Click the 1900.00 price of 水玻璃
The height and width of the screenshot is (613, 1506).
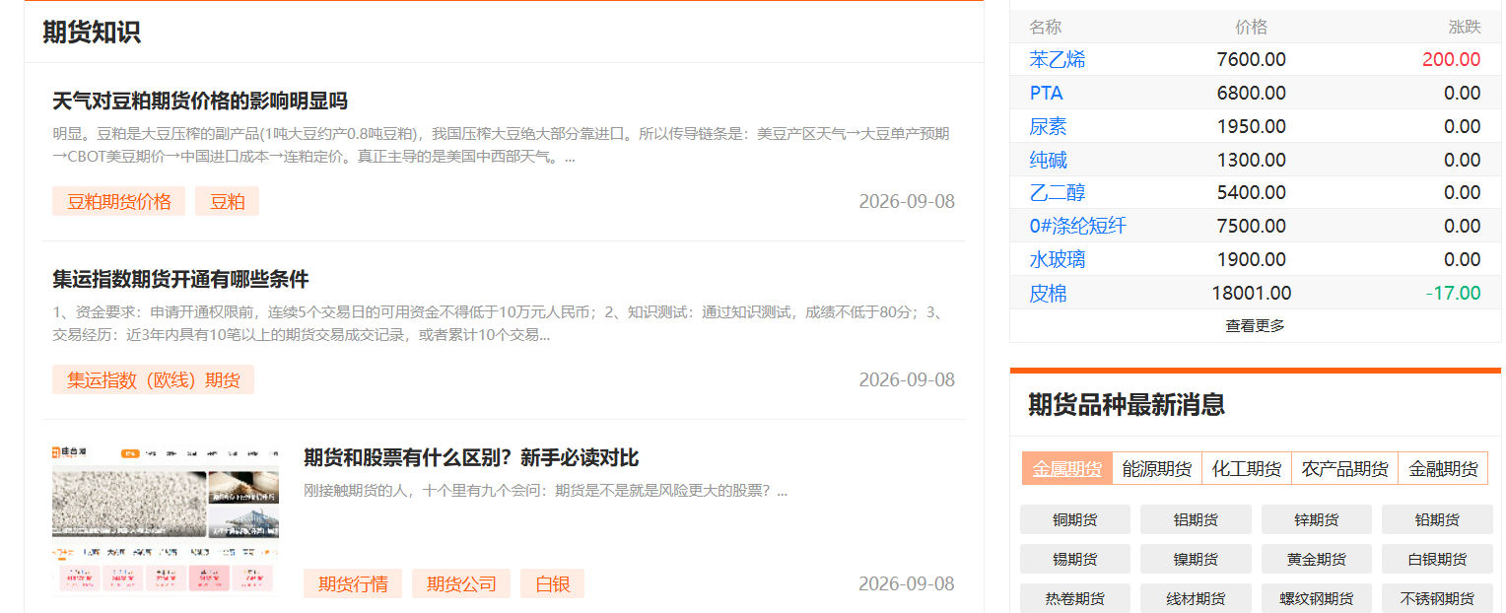[1251, 259]
